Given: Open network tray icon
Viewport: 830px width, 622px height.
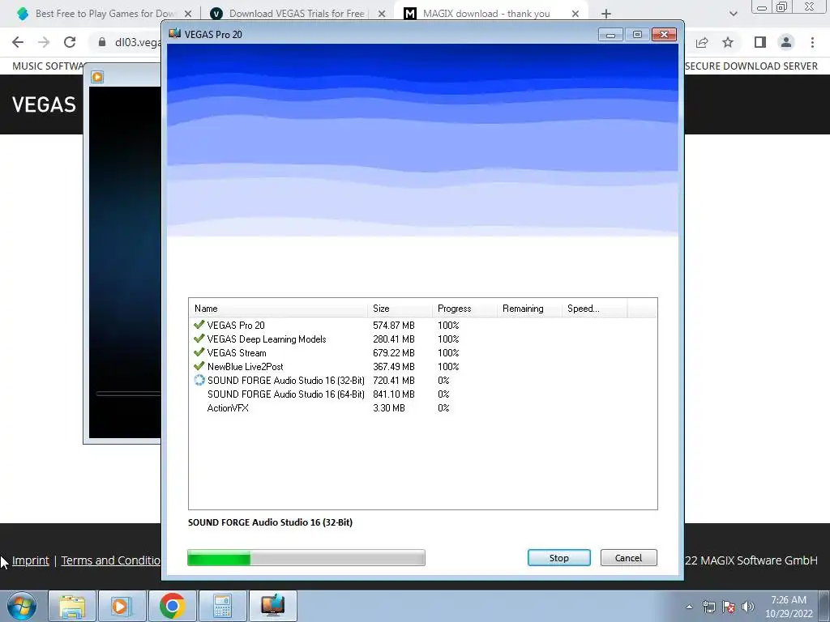Looking at the screenshot, I should pos(708,607).
